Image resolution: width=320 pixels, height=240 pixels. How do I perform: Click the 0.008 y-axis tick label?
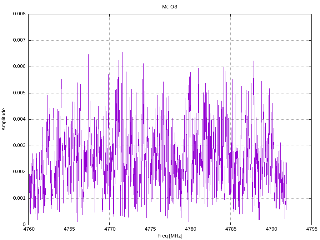19,14
